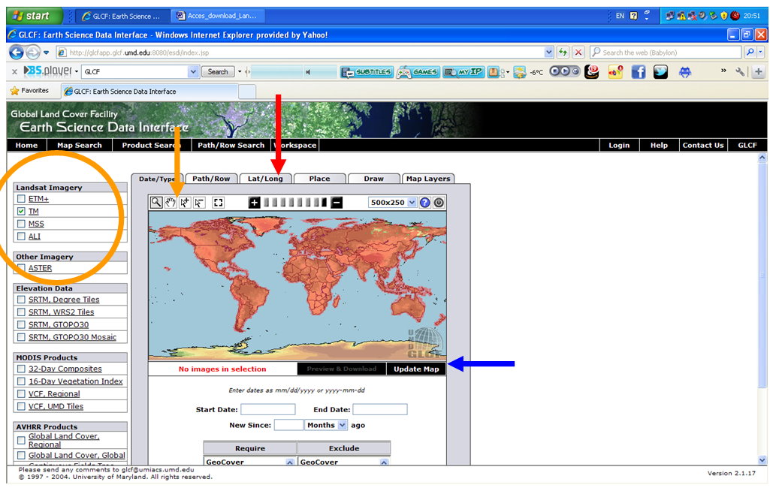This screenshot has height=488, width=773.
Task: Go back with the browser Back arrow
Action: click(x=17, y=53)
